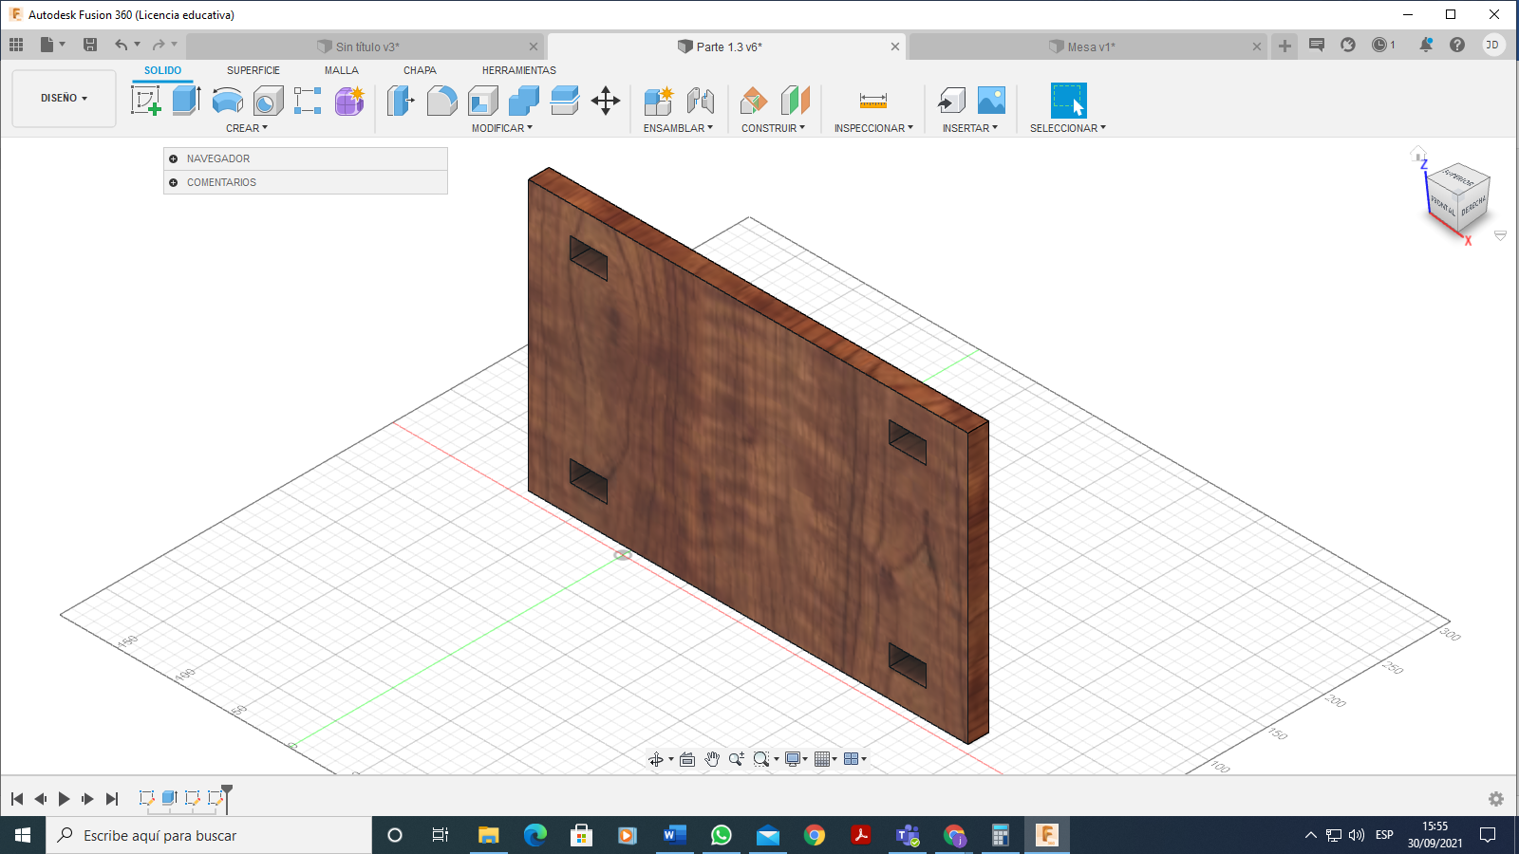Expand the INSPECCIONAR menu
Viewport: 1519px width, 854px height.
point(873,128)
